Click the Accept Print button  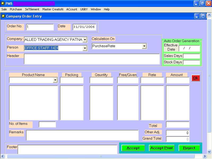[x=161, y=148]
